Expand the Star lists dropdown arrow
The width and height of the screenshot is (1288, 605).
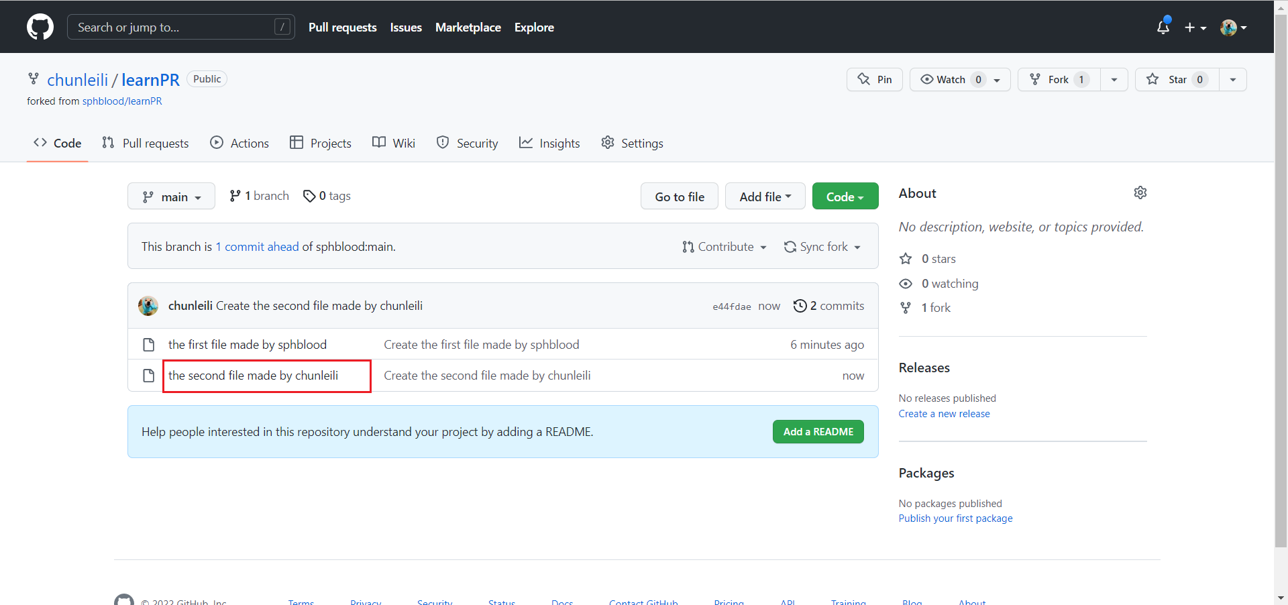(x=1233, y=79)
